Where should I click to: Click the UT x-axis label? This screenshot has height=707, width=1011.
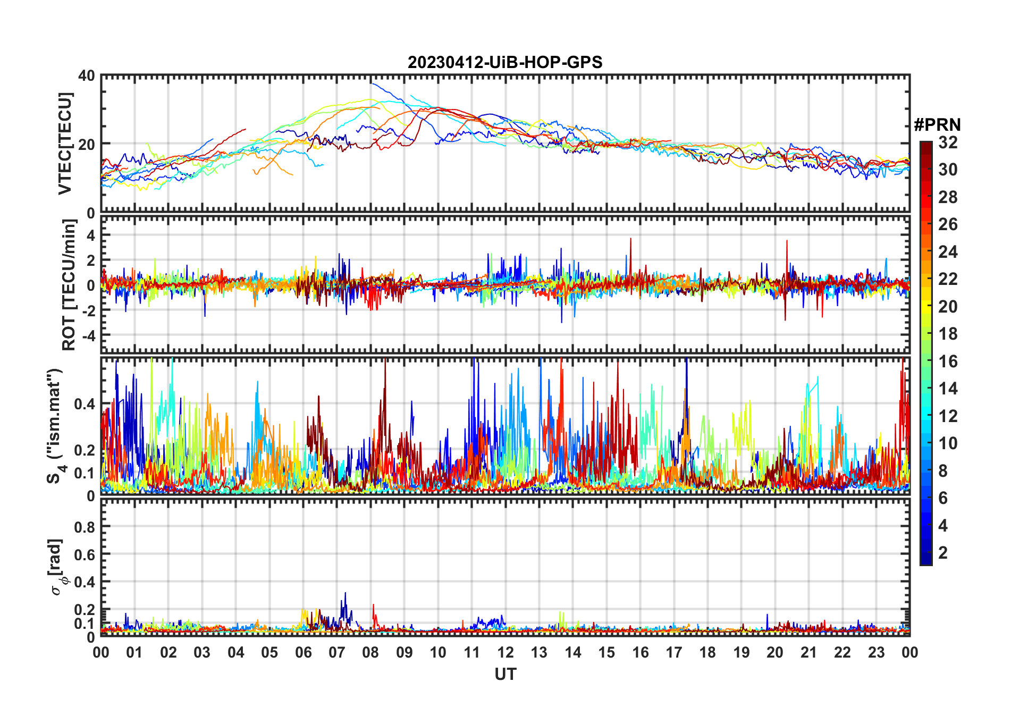coord(505,675)
